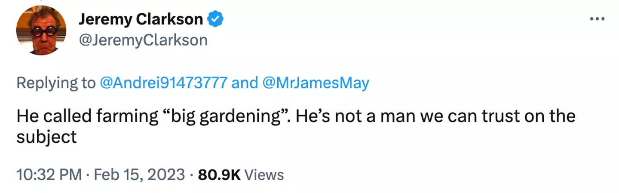Select the Feb 15, 2023 date
619x193 pixels.
point(140,175)
